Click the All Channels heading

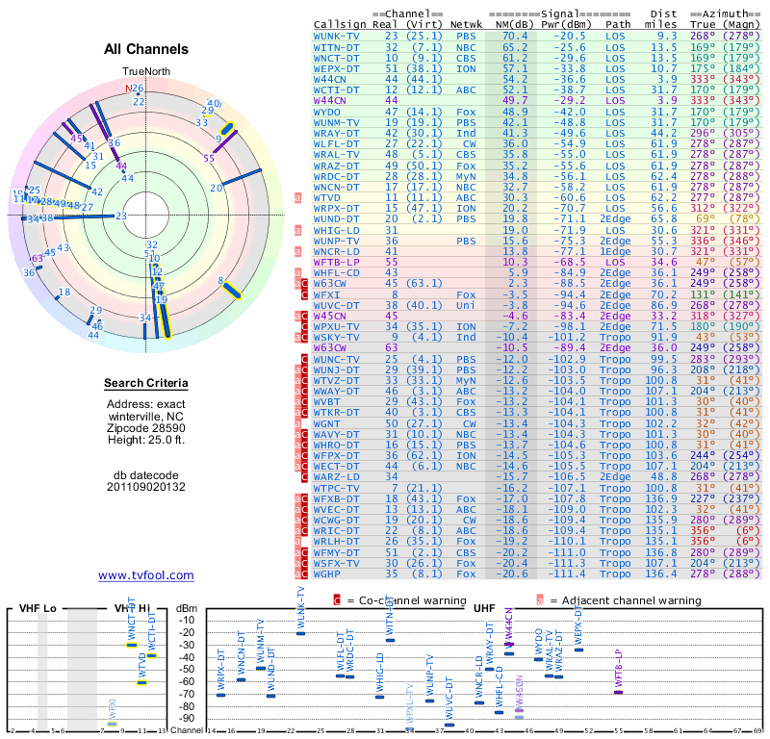click(146, 49)
